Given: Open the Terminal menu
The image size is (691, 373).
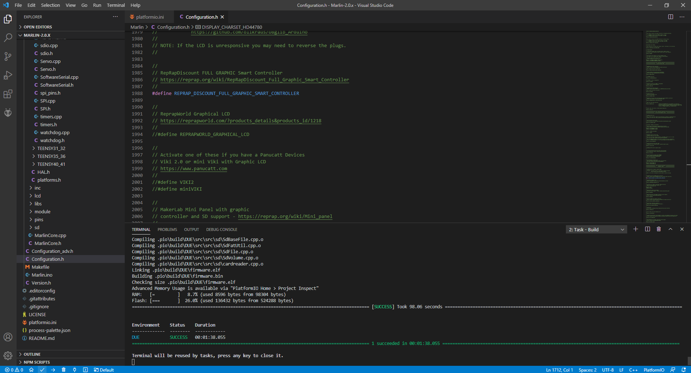Looking at the screenshot, I should [116, 5].
